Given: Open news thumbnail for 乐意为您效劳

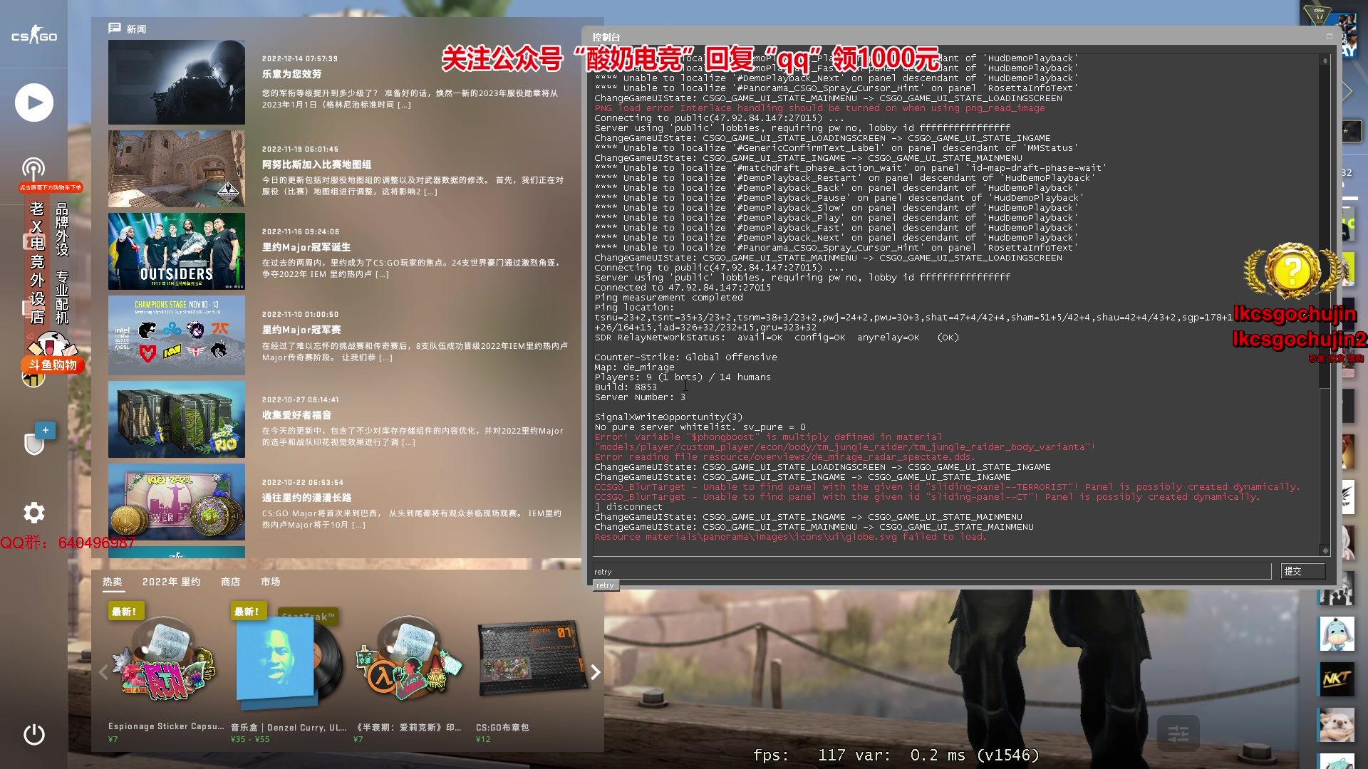Looking at the screenshot, I should point(177,83).
